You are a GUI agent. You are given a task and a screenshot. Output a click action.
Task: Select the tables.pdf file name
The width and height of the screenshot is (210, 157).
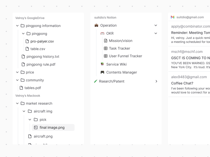[x=33, y=88]
